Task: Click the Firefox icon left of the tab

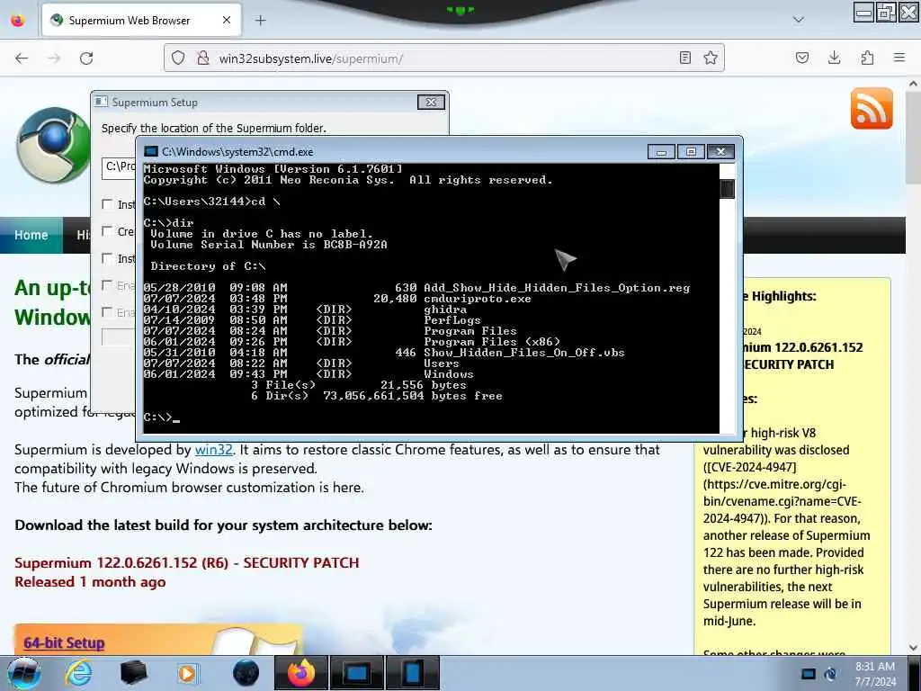Action: click(18, 21)
